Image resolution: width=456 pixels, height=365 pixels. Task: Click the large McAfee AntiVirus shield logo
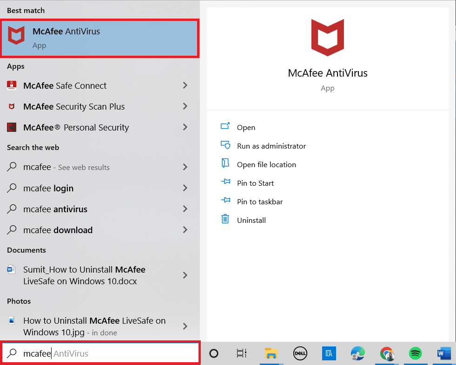tap(327, 38)
